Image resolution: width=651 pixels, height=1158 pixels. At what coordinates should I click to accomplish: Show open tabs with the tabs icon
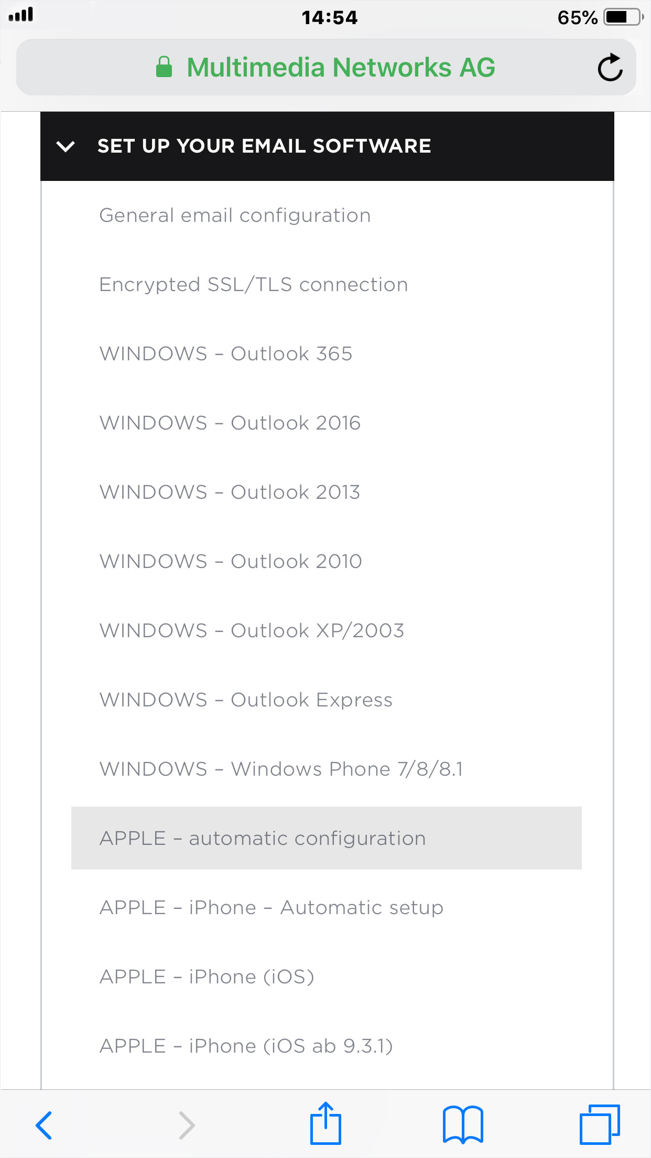(600, 1124)
